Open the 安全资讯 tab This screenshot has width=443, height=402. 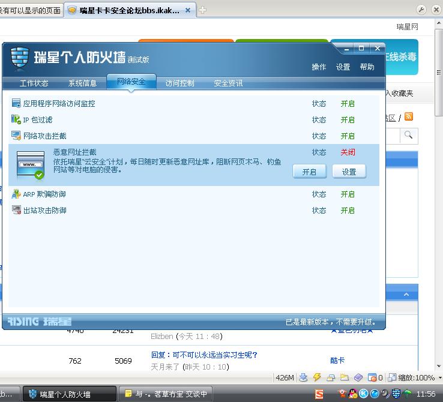228,83
